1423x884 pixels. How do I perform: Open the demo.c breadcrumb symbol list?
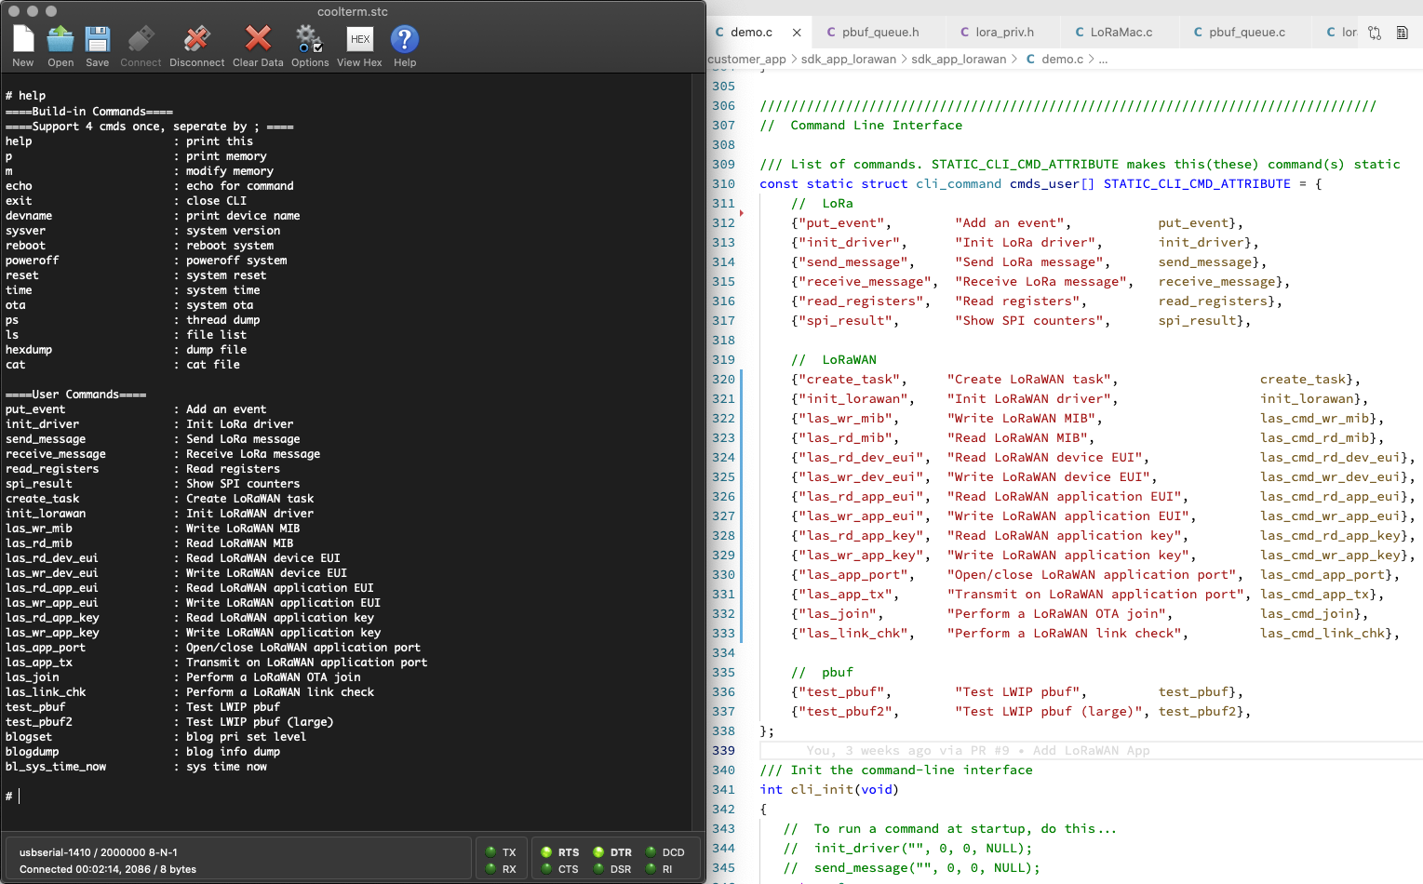(1062, 60)
